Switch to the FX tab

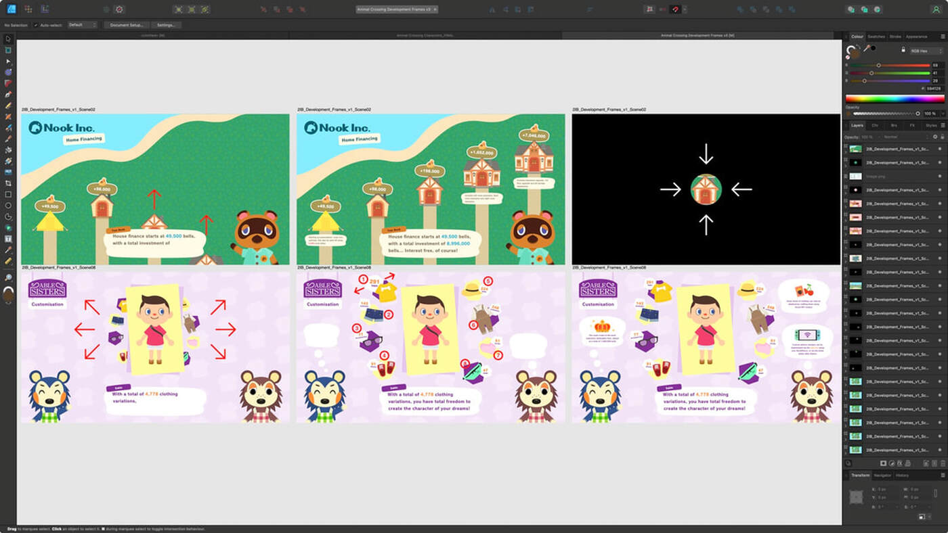pyautogui.click(x=912, y=126)
